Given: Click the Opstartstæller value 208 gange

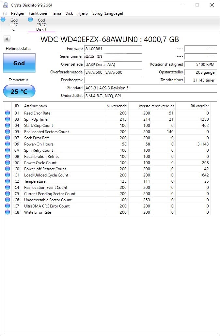Looking at the screenshot, I should [200, 72].
